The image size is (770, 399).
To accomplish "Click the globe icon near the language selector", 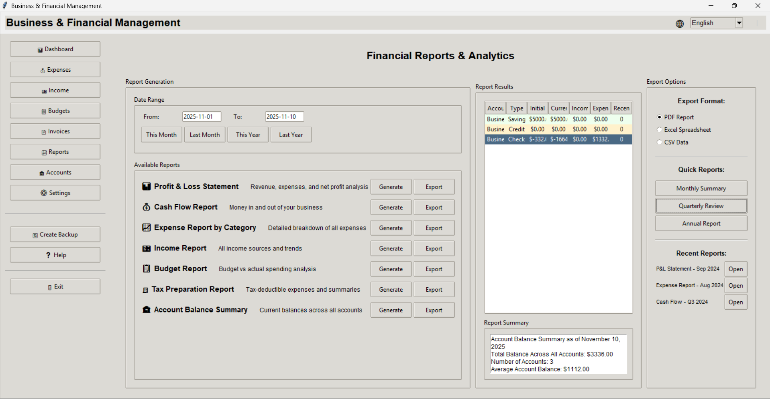I will pos(679,24).
